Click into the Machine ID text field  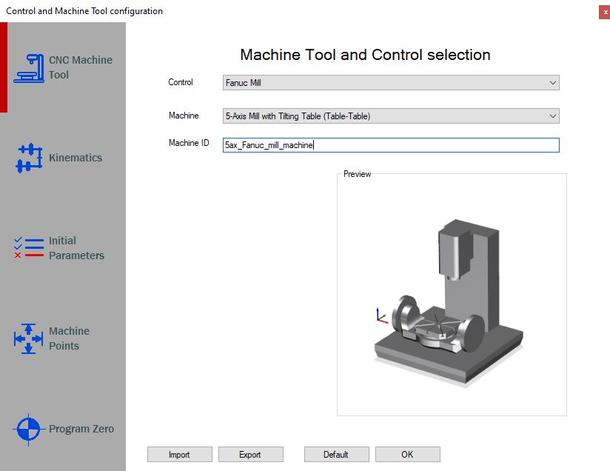(391, 146)
